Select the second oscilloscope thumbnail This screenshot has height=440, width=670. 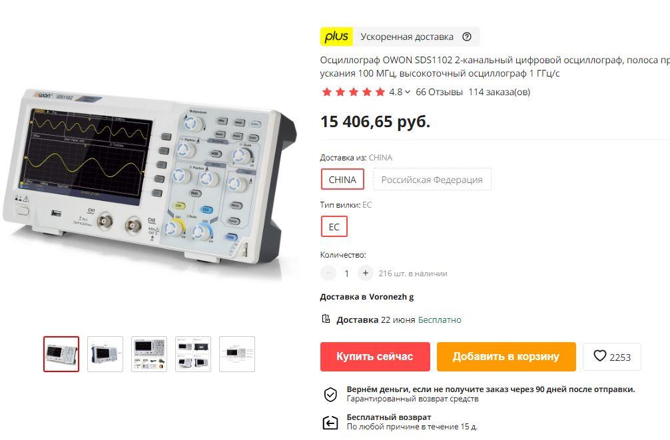[105, 354]
